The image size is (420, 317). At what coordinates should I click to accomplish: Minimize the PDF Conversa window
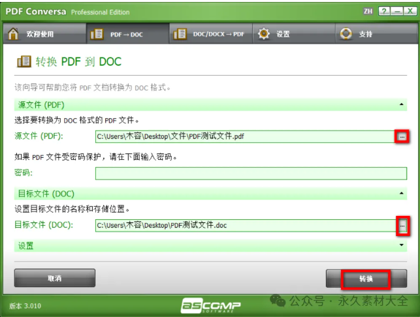(x=397, y=11)
